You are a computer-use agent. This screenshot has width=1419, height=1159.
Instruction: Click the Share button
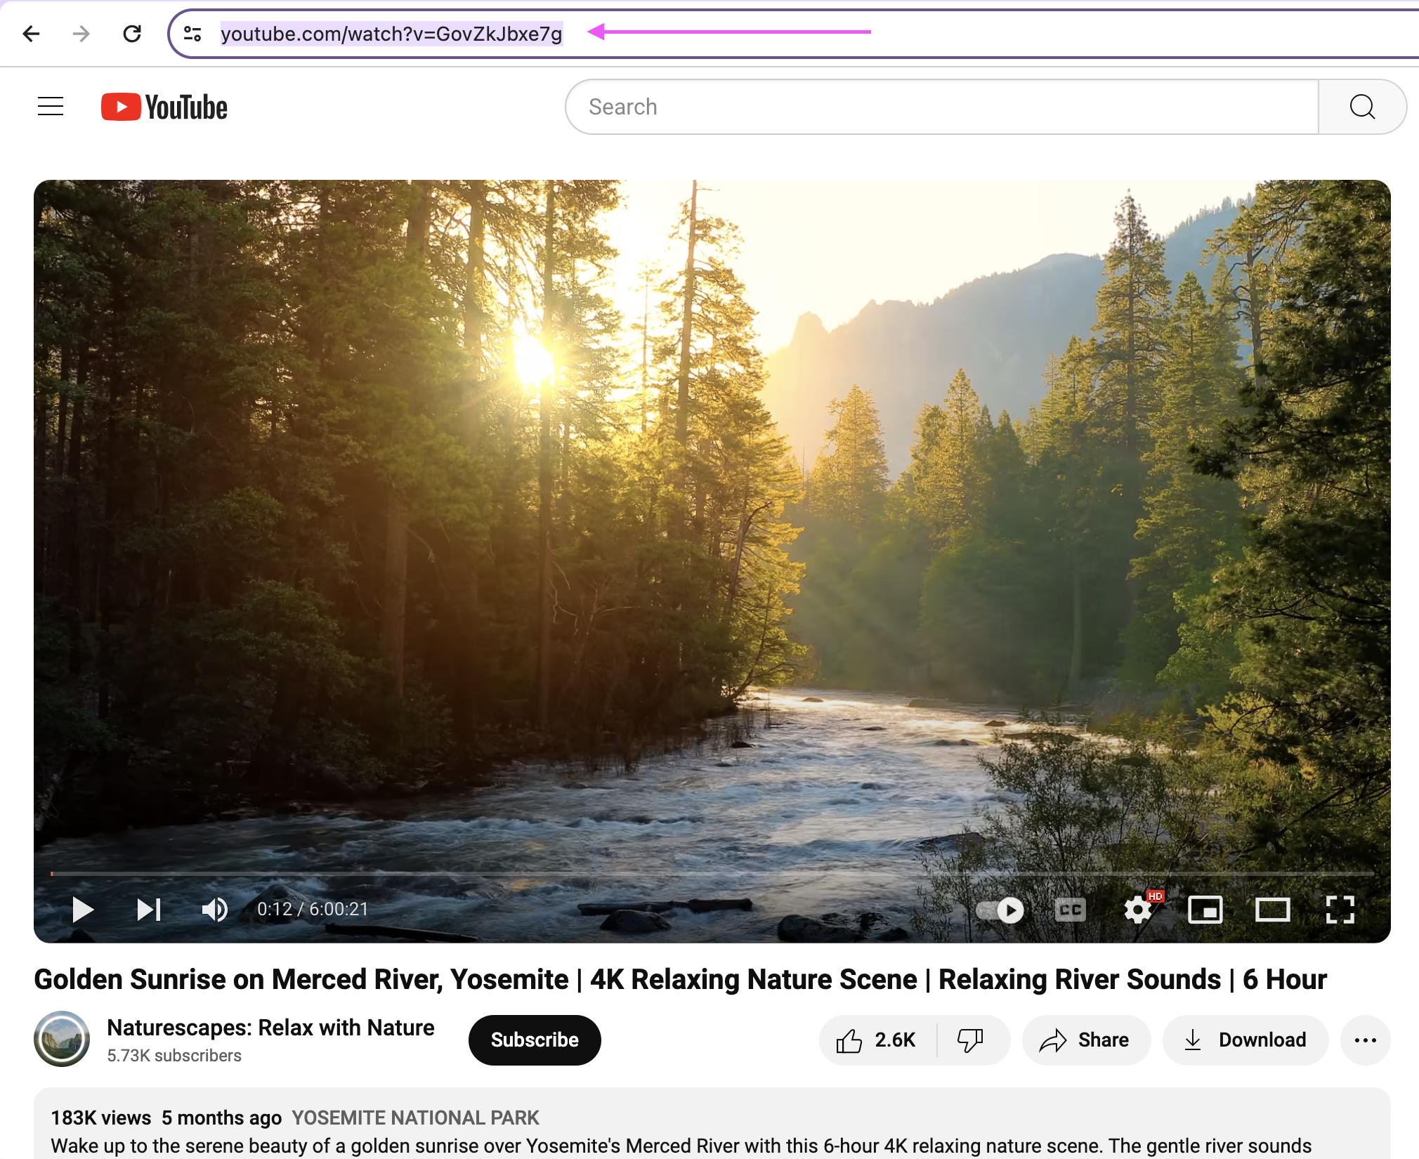click(x=1086, y=1040)
